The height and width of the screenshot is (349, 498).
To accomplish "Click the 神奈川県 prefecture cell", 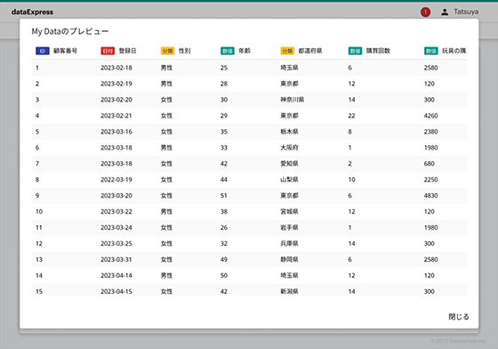I will coord(292,100).
